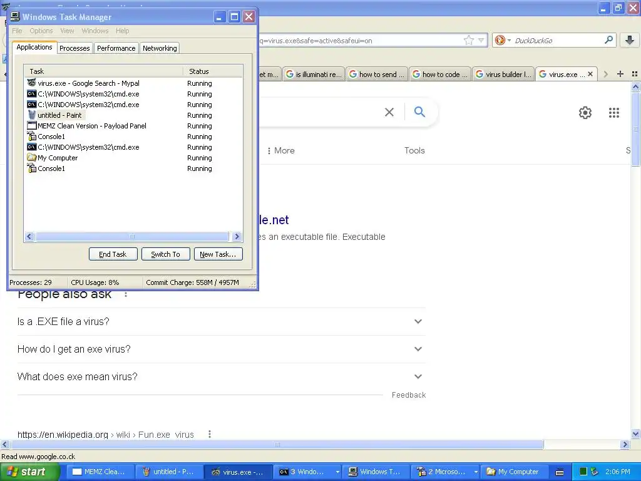
Task: Switch to the 'is illuminati re...' browser tab
Action: coord(314,74)
